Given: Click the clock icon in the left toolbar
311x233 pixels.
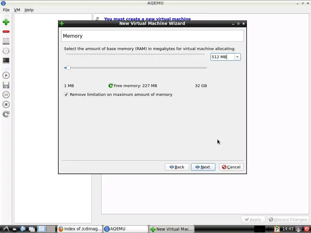Looking at the screenshot, I should pos(6,51).
